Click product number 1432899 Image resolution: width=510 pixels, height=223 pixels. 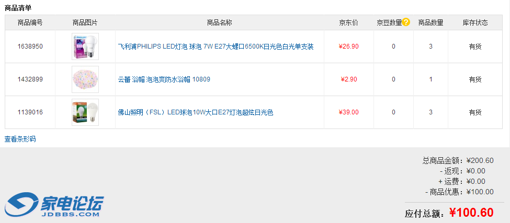coord(30,79)
